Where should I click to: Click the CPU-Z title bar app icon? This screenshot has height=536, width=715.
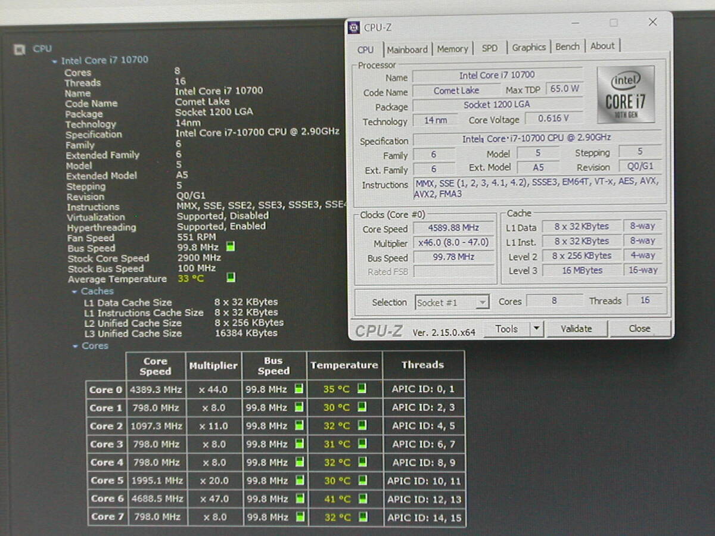coord(355,27)
